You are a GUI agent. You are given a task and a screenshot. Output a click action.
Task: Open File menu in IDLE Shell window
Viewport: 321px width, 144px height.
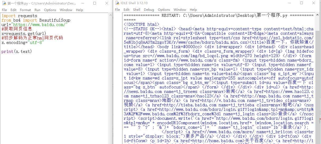tap(118, 9)
